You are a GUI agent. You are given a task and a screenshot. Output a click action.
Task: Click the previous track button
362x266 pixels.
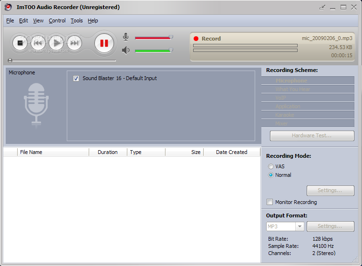click(38, 43)
